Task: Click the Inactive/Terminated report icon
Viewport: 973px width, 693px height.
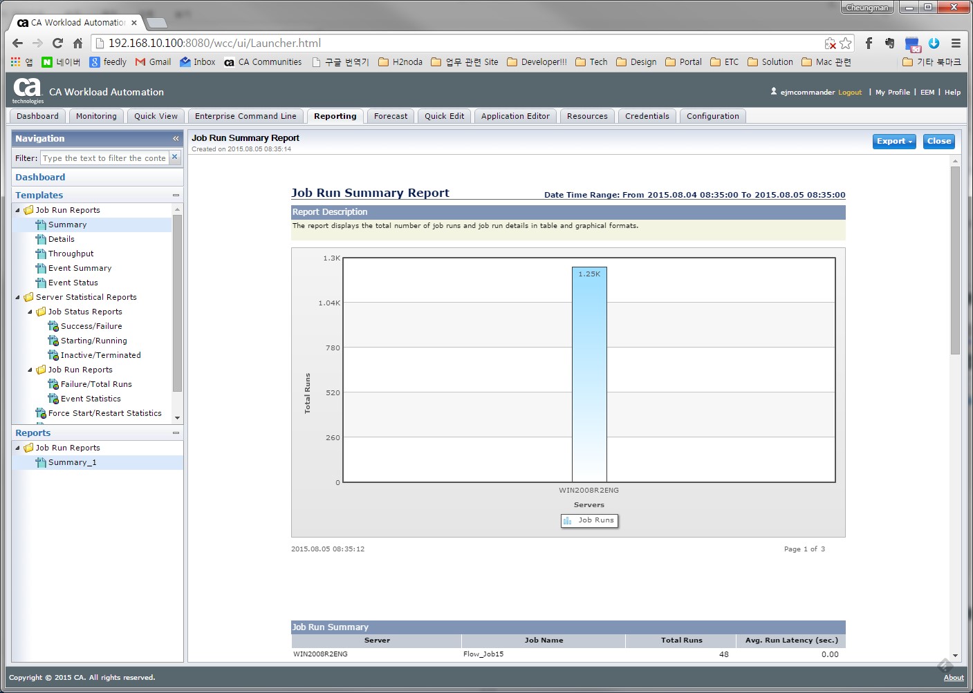Action: tap(53, 355)
